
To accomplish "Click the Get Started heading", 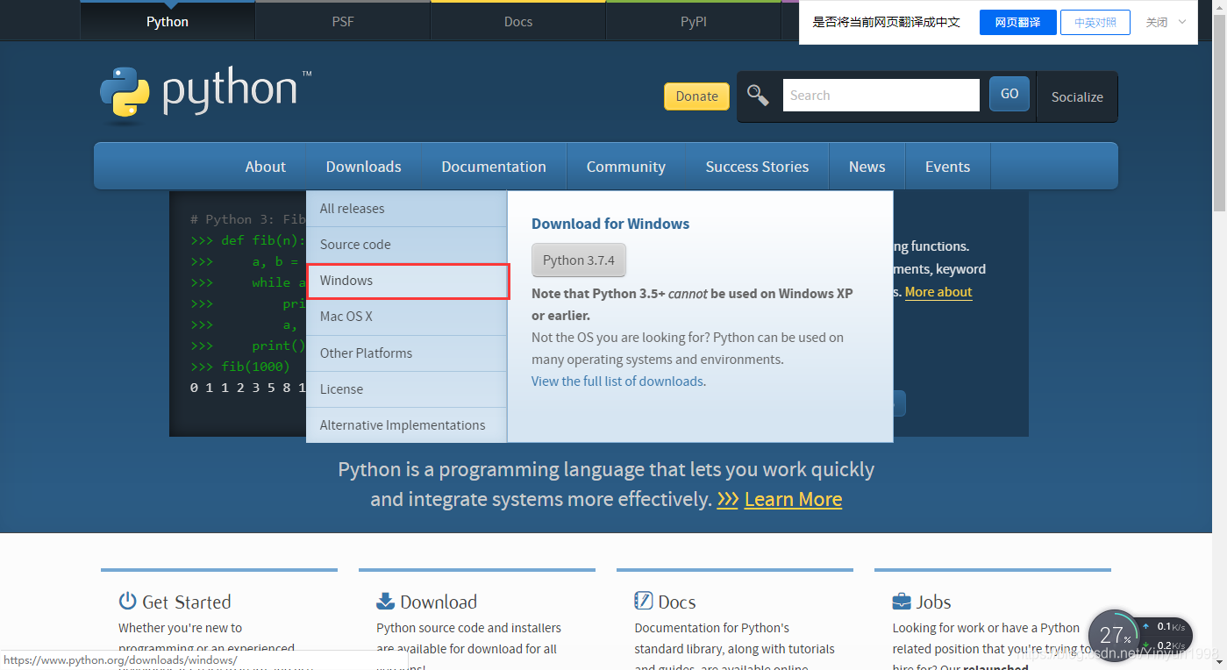I will click(x=186, y=602).
